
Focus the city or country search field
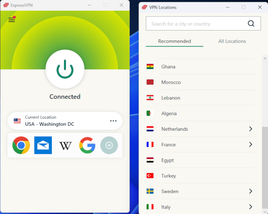coord(203,24)
